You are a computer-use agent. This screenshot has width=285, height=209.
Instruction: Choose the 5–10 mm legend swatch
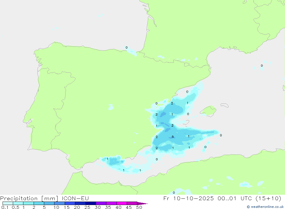click(x=49, y=203)
